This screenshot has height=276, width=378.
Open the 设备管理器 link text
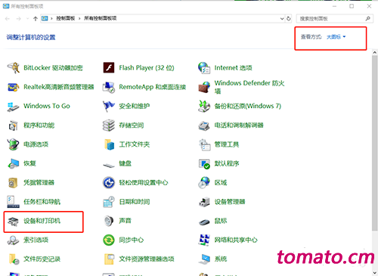pos(230,202)
